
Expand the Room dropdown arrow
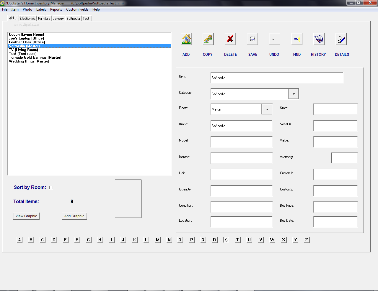[x=267, y=109]
